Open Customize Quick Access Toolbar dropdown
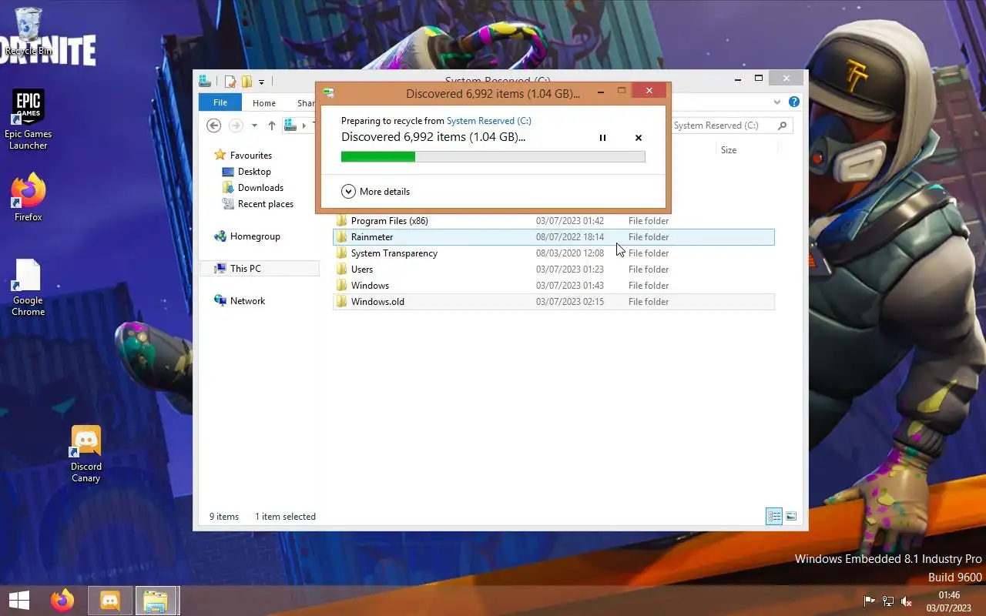This screenshot has height=616, width=986. click(262, 82)
